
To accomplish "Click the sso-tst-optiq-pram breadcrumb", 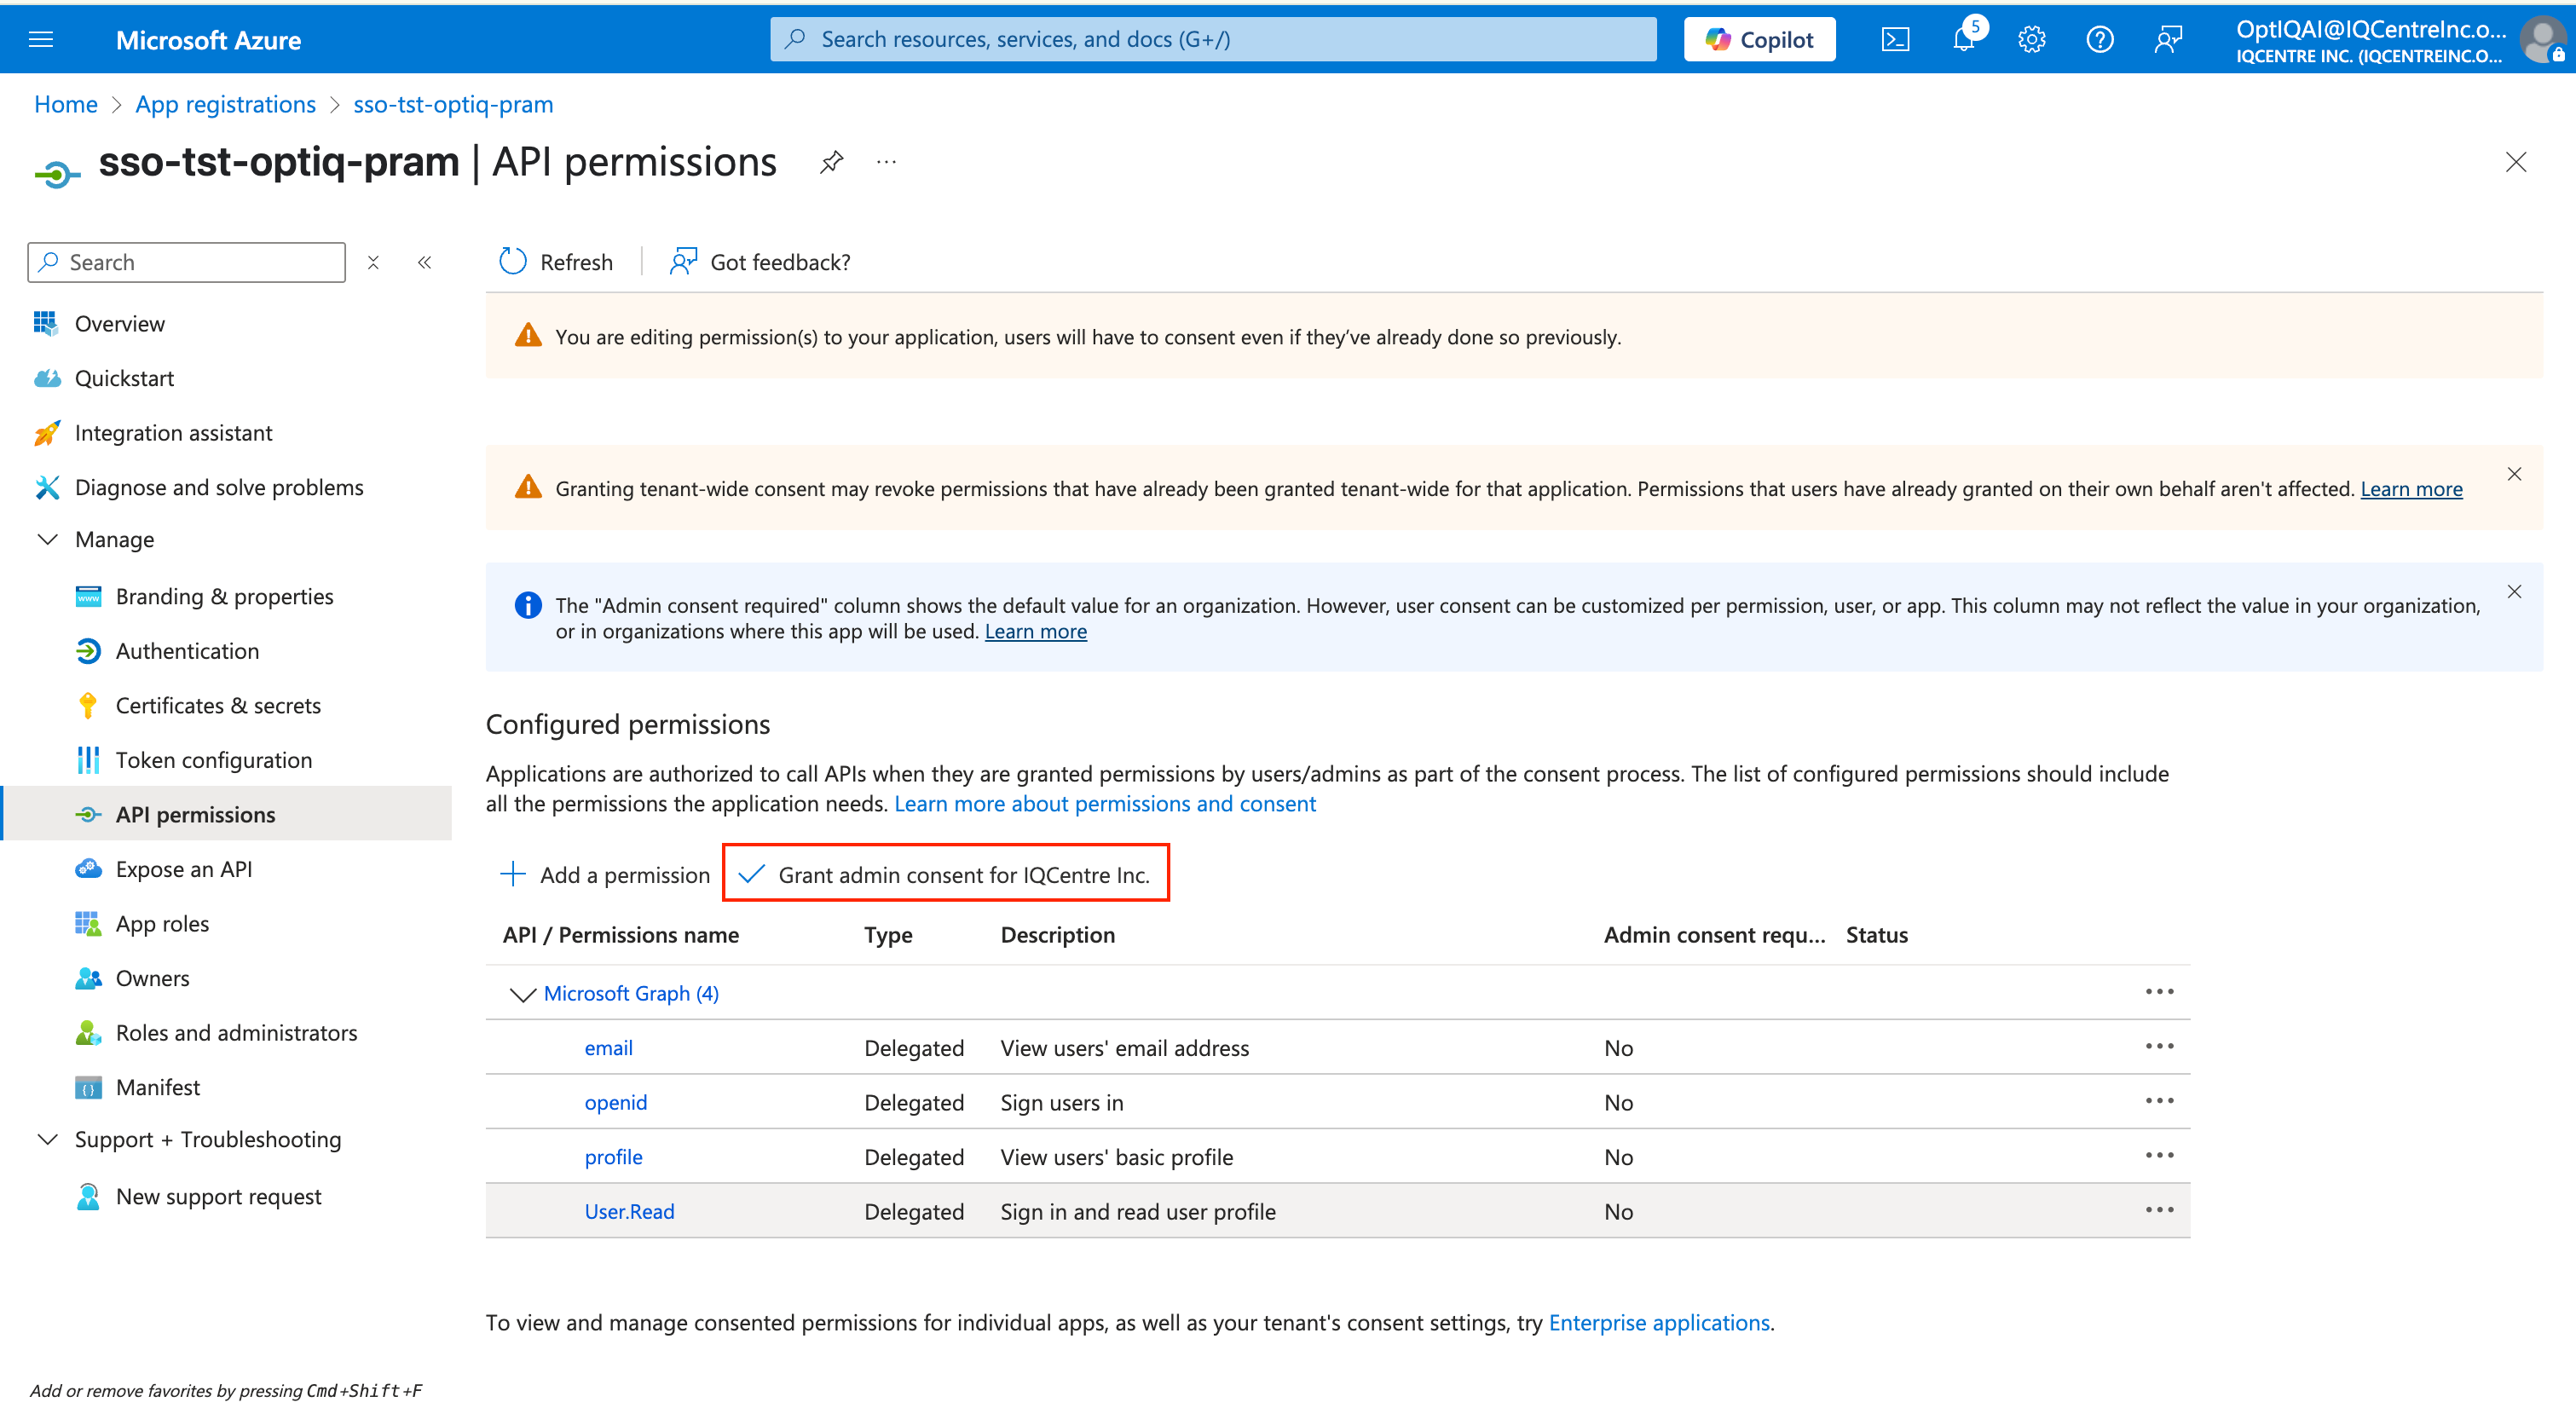I will click(x=453, y=104).
